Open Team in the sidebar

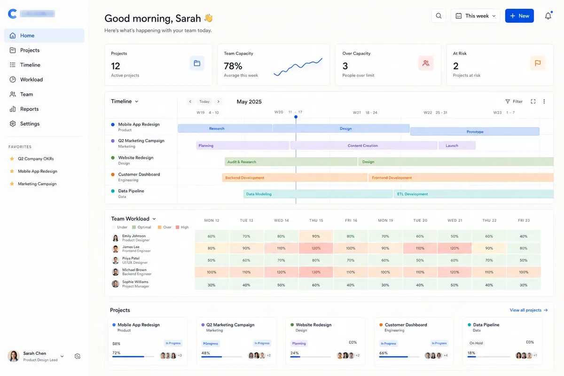(x=44, y=94)
